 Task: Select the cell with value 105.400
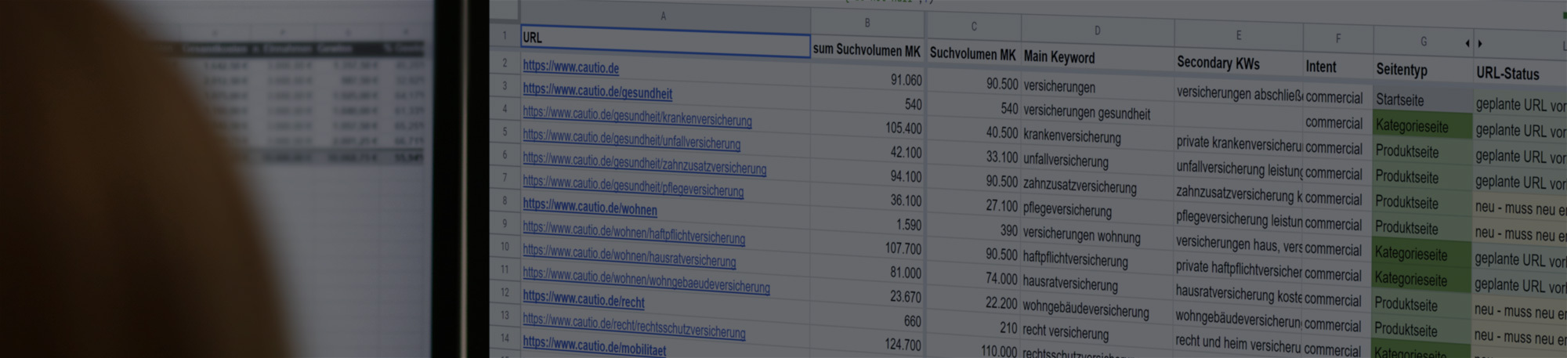coord(867,128)
